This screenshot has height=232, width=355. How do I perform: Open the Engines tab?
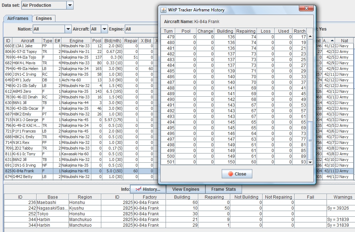click(44, 18)
